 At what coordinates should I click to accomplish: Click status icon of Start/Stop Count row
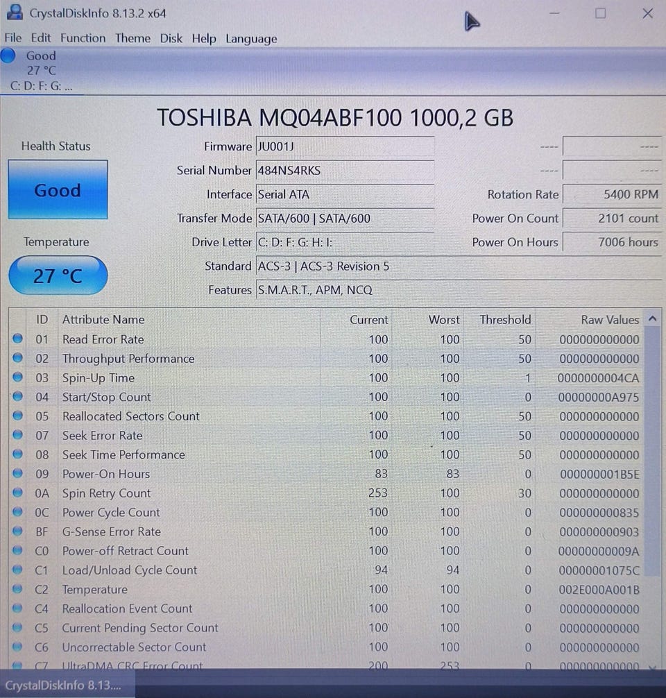[x=18, y=396]
